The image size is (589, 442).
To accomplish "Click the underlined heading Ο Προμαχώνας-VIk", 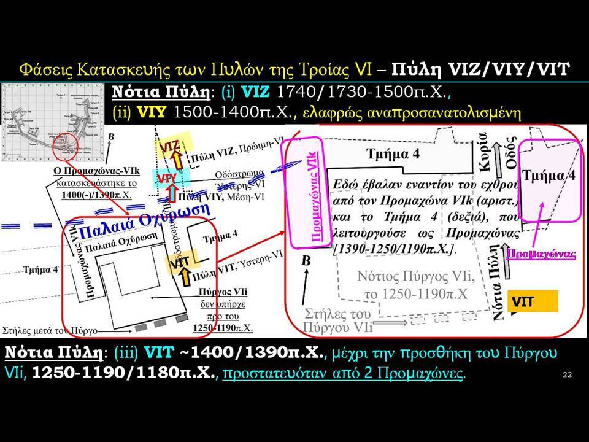I will (x=96, y=171).
